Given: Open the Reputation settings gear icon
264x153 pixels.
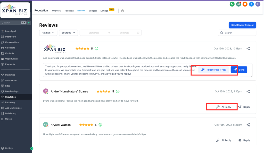Looking at the screenshot, I should [x=122, y=11].
